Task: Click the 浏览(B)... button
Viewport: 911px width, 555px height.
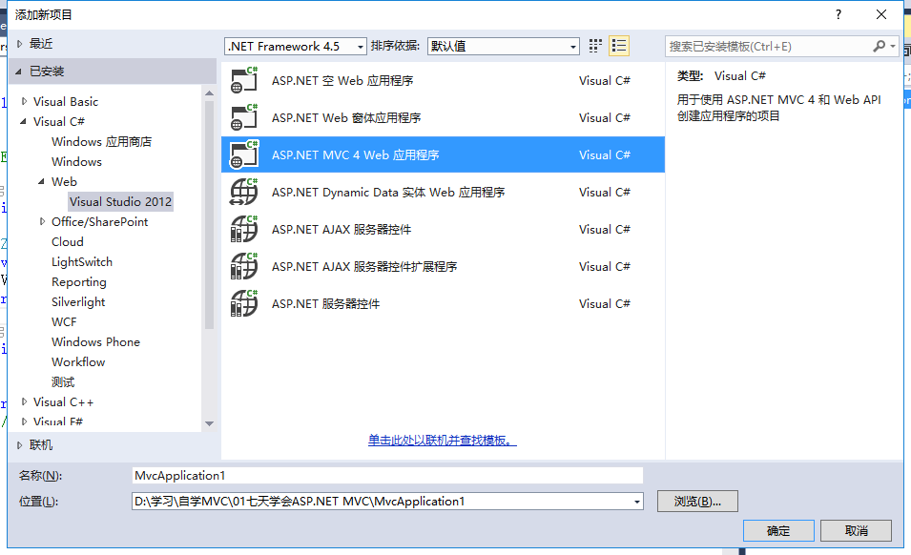Action: [x=697, y=501]
